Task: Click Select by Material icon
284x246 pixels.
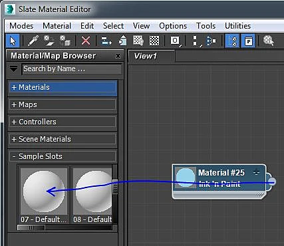Action: pos(269,41)
